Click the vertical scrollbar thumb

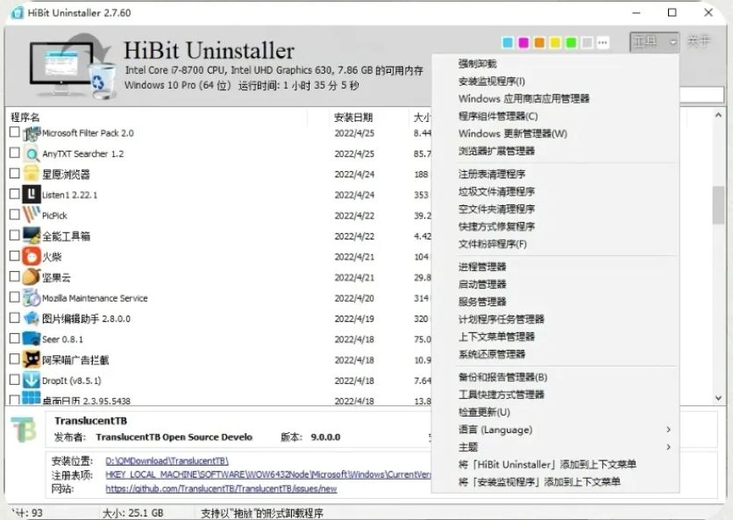pyautogui.click(x=718, y=205)
